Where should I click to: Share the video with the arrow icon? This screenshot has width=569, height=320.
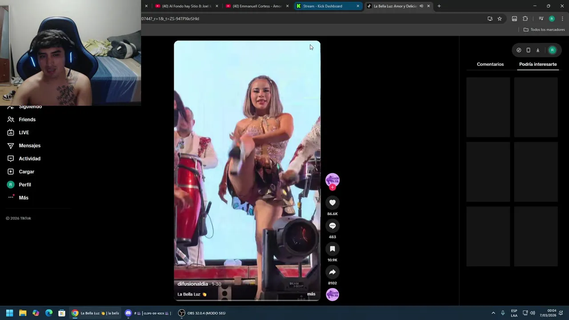[332, 272]
